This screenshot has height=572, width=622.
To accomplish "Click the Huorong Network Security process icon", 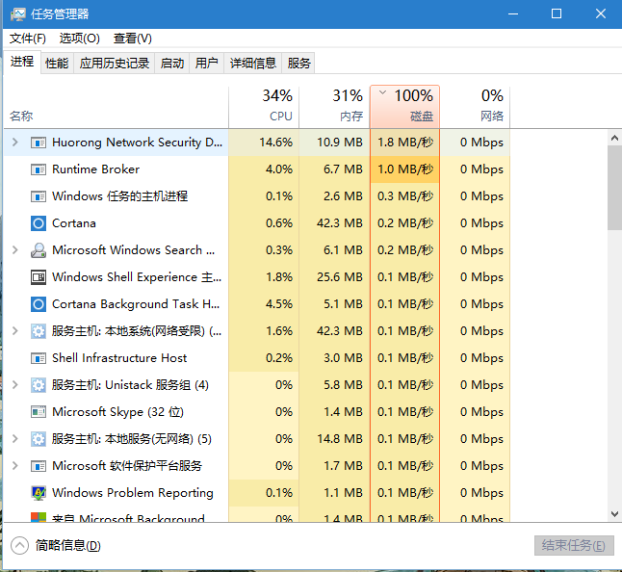I will click(39, 143).
